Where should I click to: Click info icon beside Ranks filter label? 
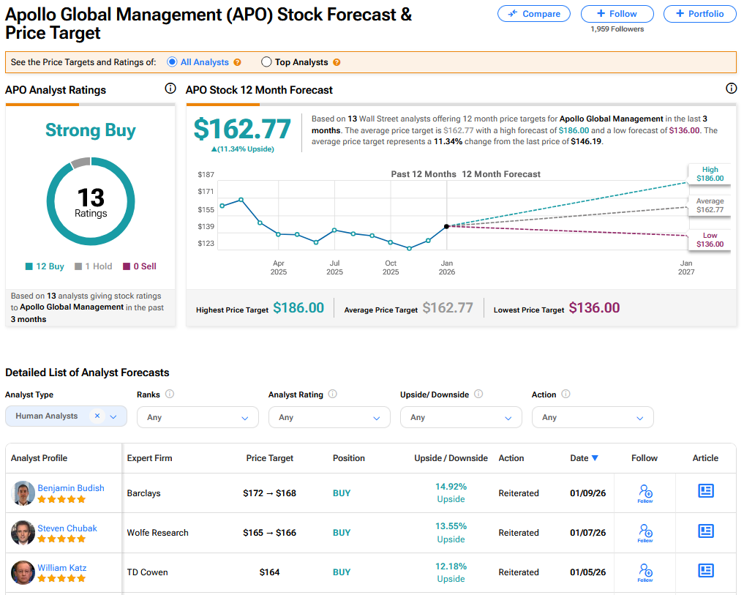click(170, 394)
